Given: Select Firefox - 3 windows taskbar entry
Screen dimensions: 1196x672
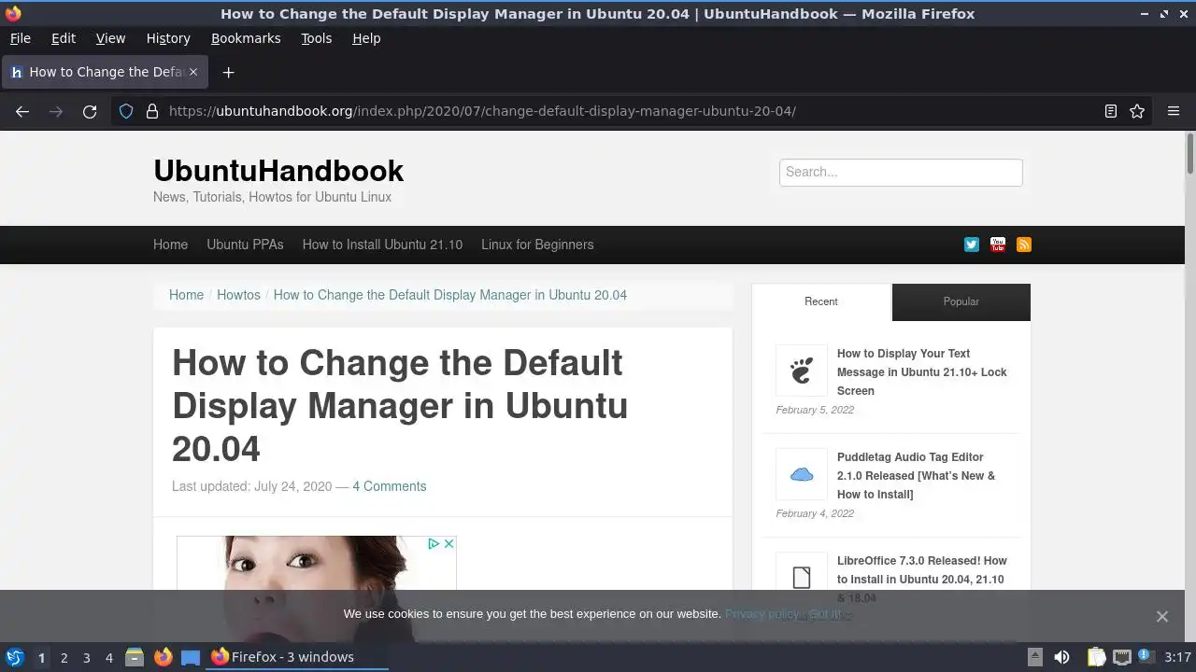Looking at the screenshot, I should 296,657.
